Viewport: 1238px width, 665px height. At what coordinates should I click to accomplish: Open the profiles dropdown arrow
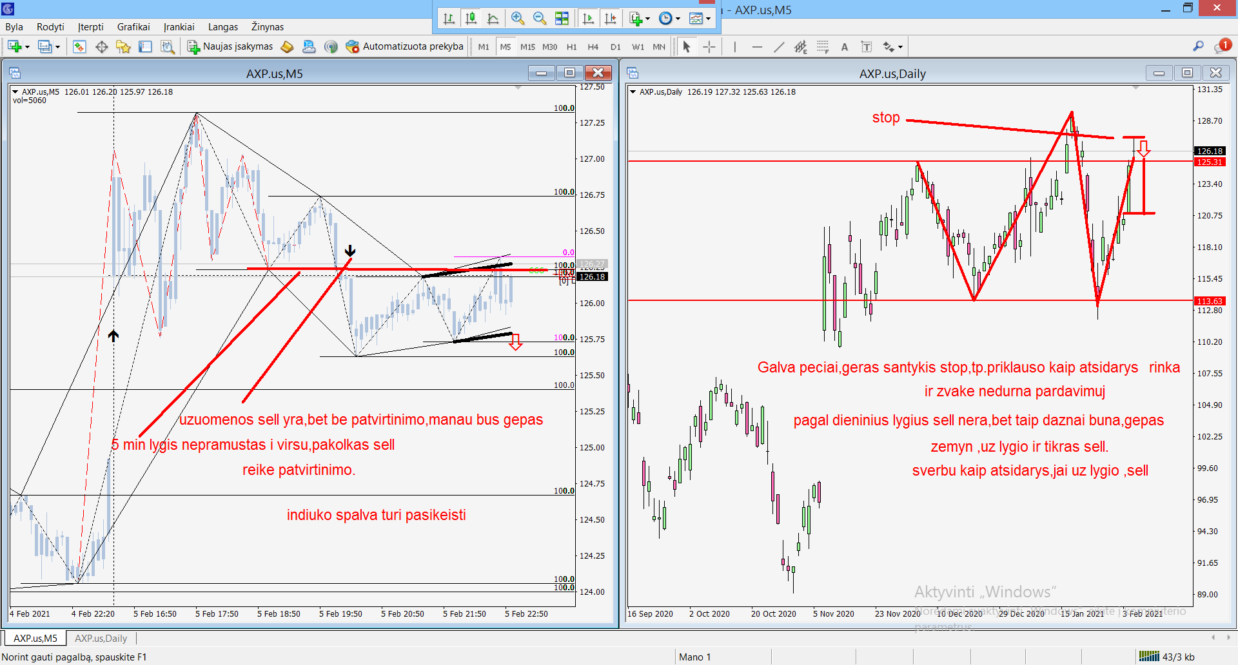tap(57, 47)
